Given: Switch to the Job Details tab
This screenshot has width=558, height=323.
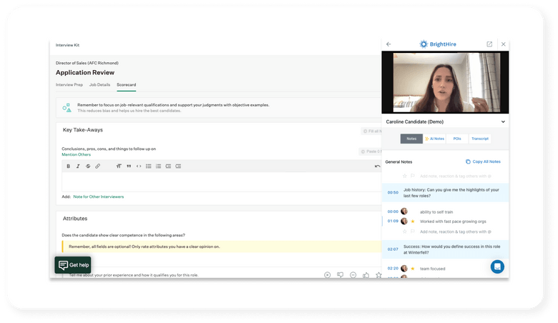Looking at the screenshot, I should 99,85.
